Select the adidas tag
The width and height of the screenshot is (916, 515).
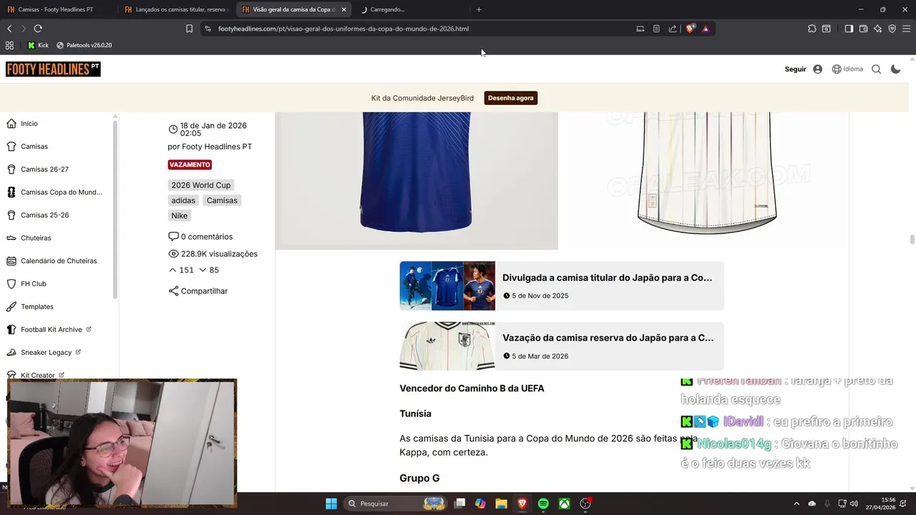(183, 200)
